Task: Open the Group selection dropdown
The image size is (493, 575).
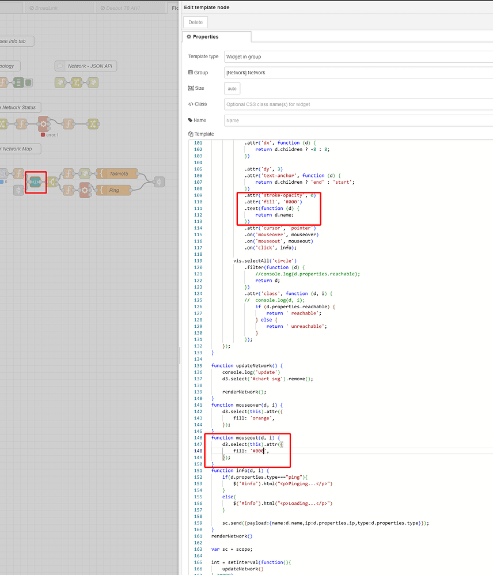Action: pyautogui.click(x=358, y=73)
